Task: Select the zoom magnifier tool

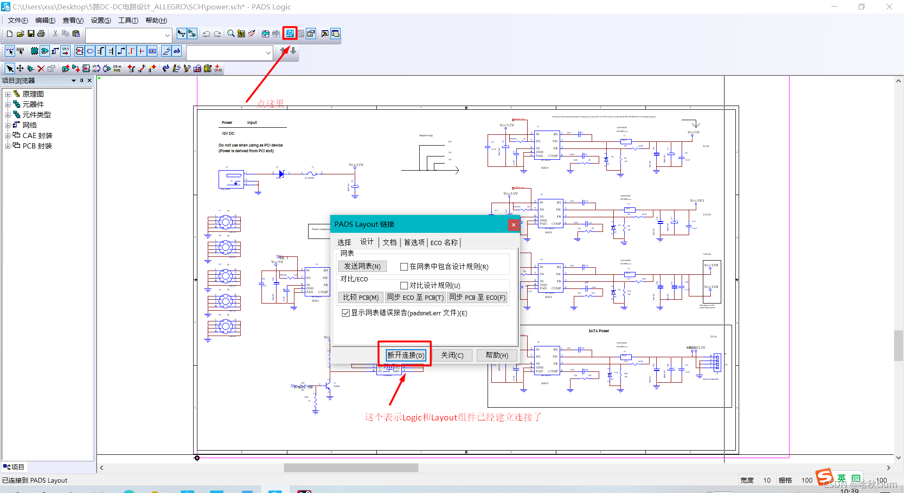Action: coord(231,33)
